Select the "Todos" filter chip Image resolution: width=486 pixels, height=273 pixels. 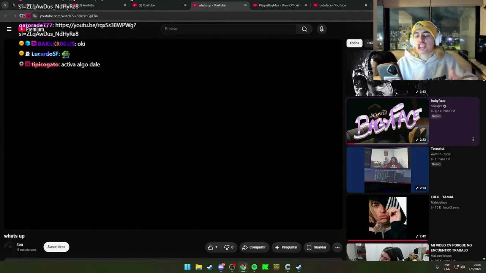[x=354, y=43]
